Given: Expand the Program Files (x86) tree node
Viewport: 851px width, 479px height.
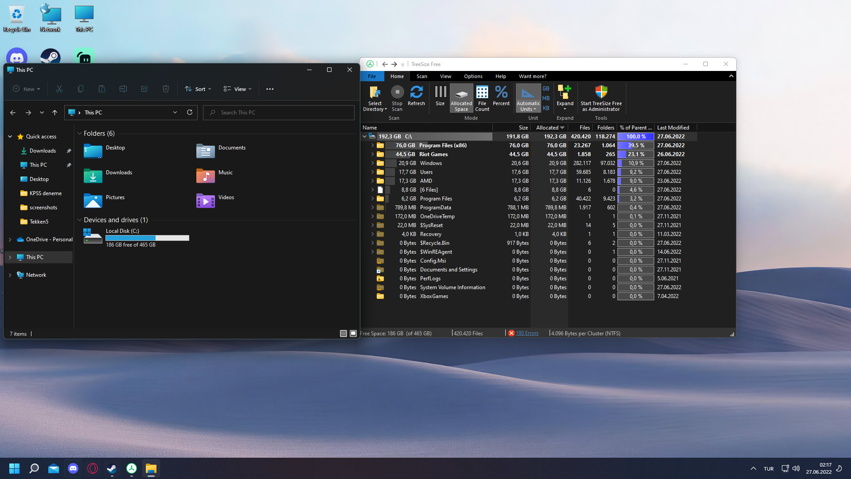Looking at the screenshot, I should 372,145.
